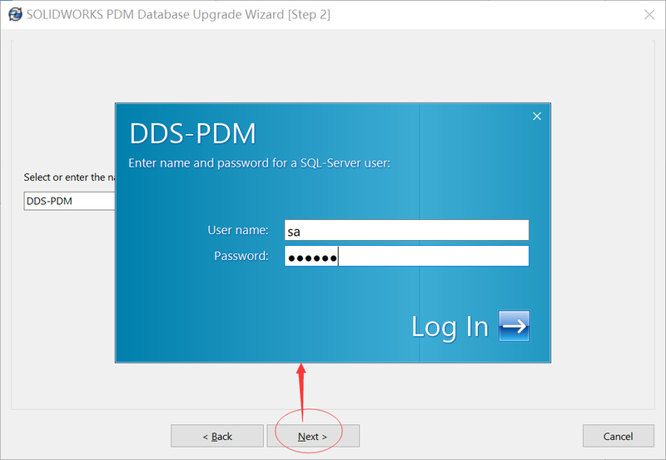Focus the Password field
Viewport: 666px width, 460px height.
(406, 256)
